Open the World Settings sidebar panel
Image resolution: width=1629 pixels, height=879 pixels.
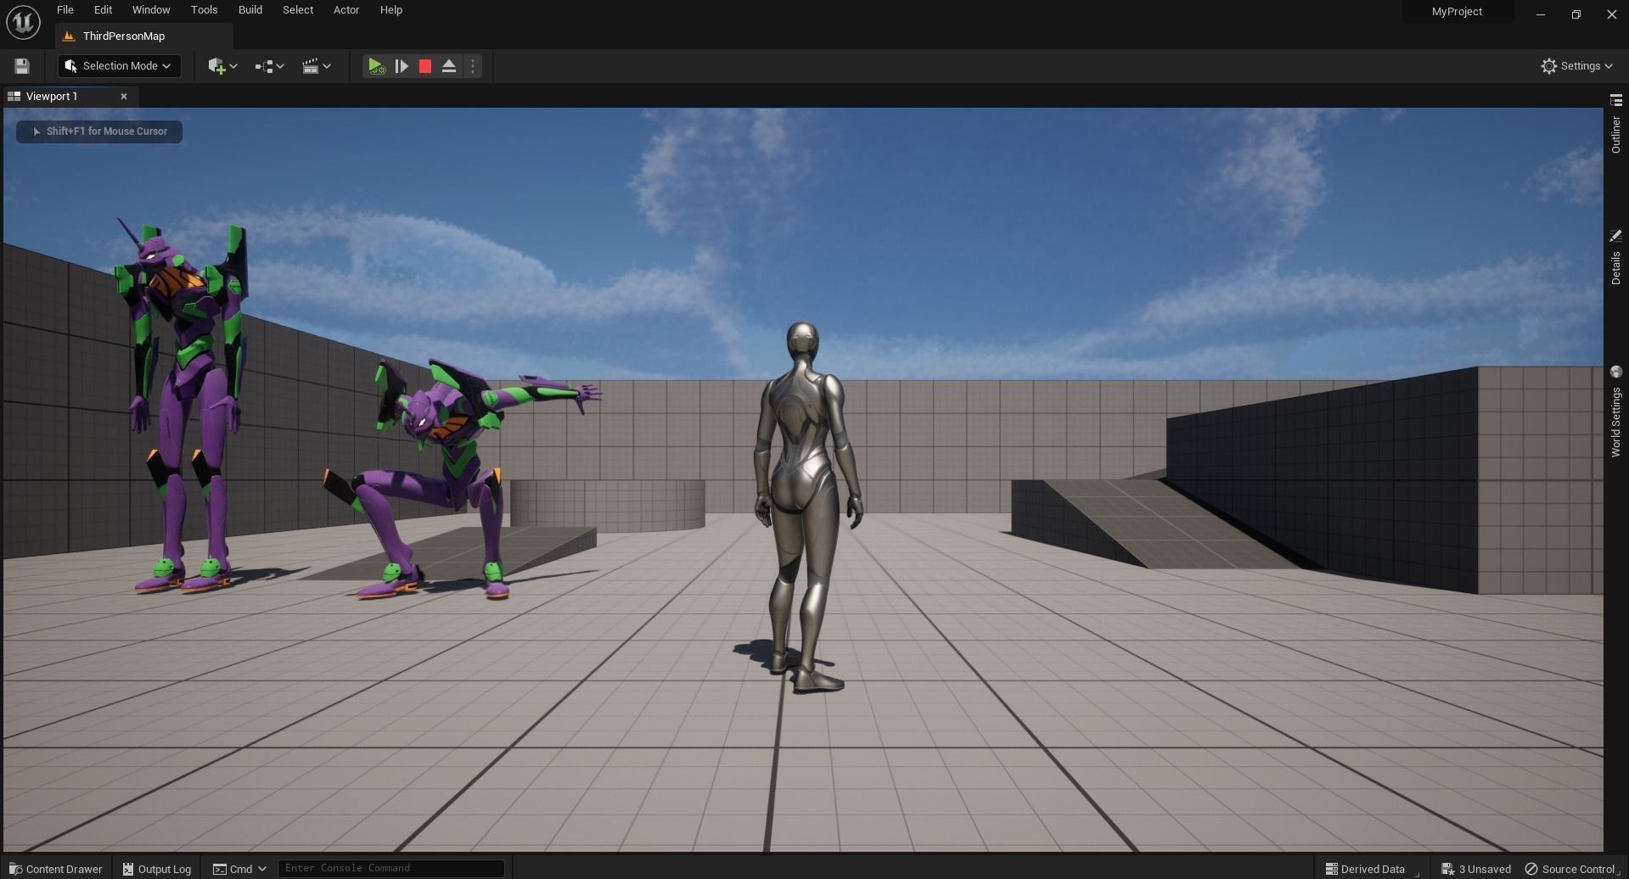1616,423
